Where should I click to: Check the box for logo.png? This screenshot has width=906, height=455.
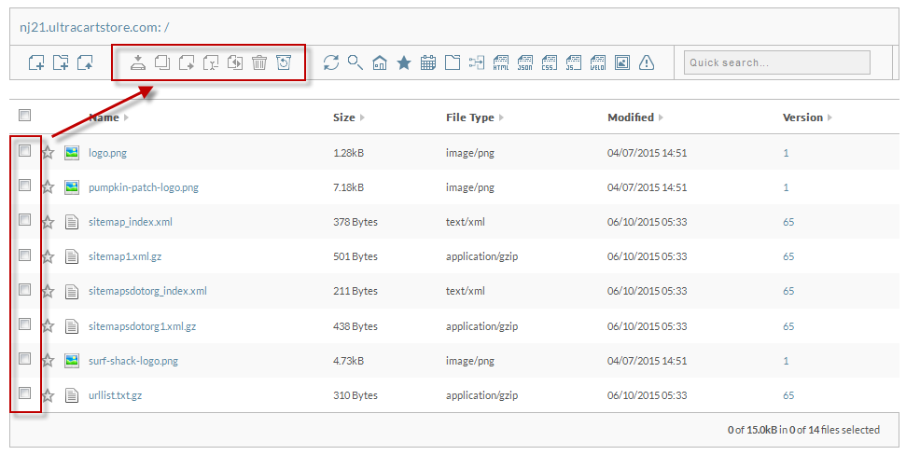coord(25,151)
